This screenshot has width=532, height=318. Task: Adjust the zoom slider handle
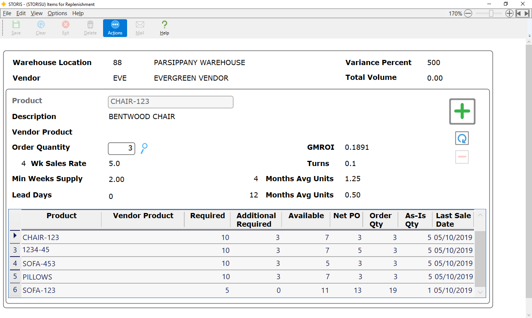tap(491, 13)
